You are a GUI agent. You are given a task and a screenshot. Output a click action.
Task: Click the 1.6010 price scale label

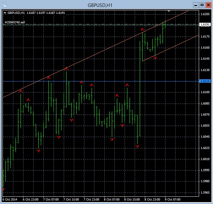[x=205, y=159]
